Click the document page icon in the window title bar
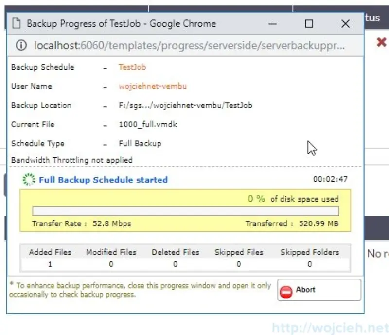Image resolution: width=389 pixels, height=335 pixels. (x=16, y=23)
